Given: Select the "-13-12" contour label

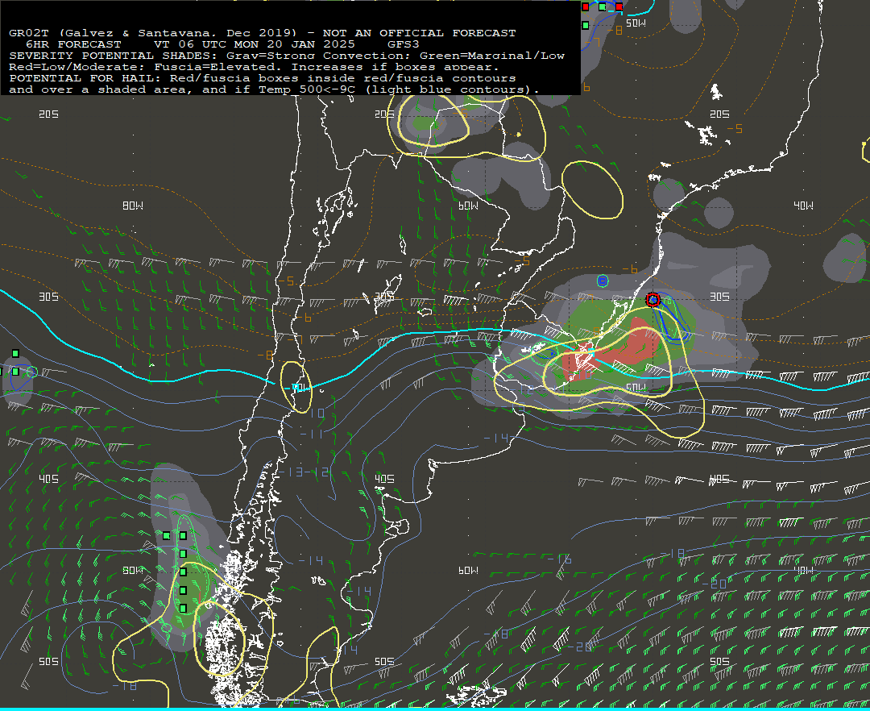Looking at the screenshot, I should coord(304,472).
